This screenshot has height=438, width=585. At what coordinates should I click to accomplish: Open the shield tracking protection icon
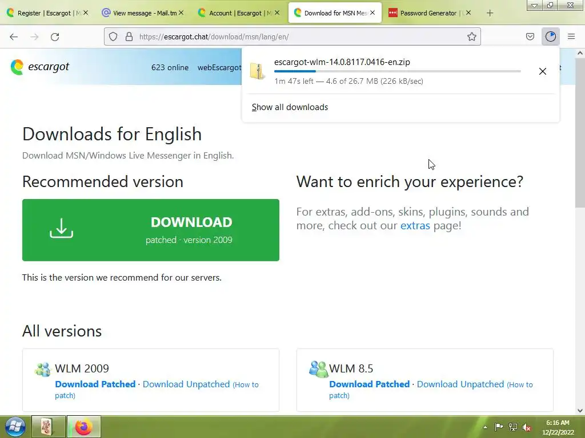click(113, 36)
